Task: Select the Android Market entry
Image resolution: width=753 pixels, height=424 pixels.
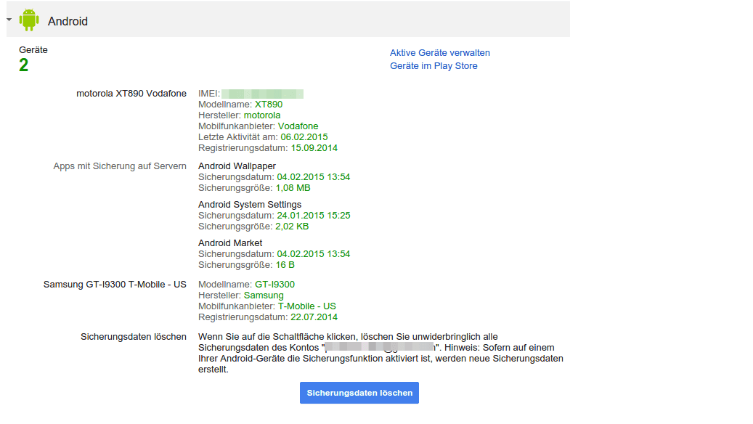Action: 230,243
